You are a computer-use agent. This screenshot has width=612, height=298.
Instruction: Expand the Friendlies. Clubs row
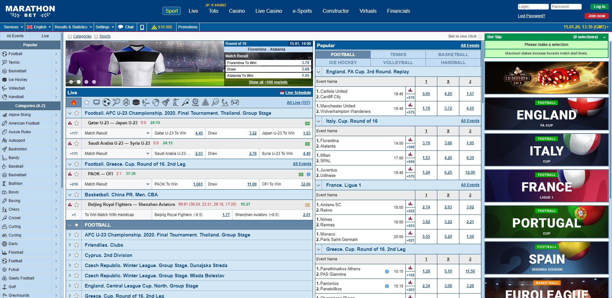[x=70, y=245]
